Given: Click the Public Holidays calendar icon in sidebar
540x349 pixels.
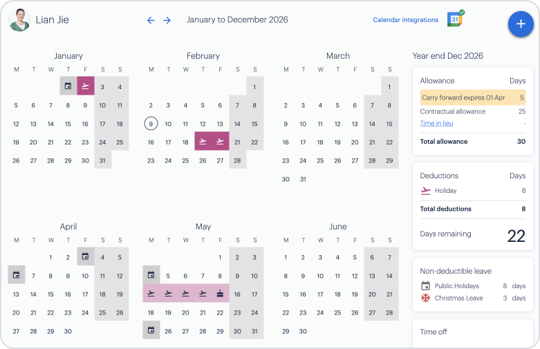Looking at the screenshot, I should (x=425, y=285).
